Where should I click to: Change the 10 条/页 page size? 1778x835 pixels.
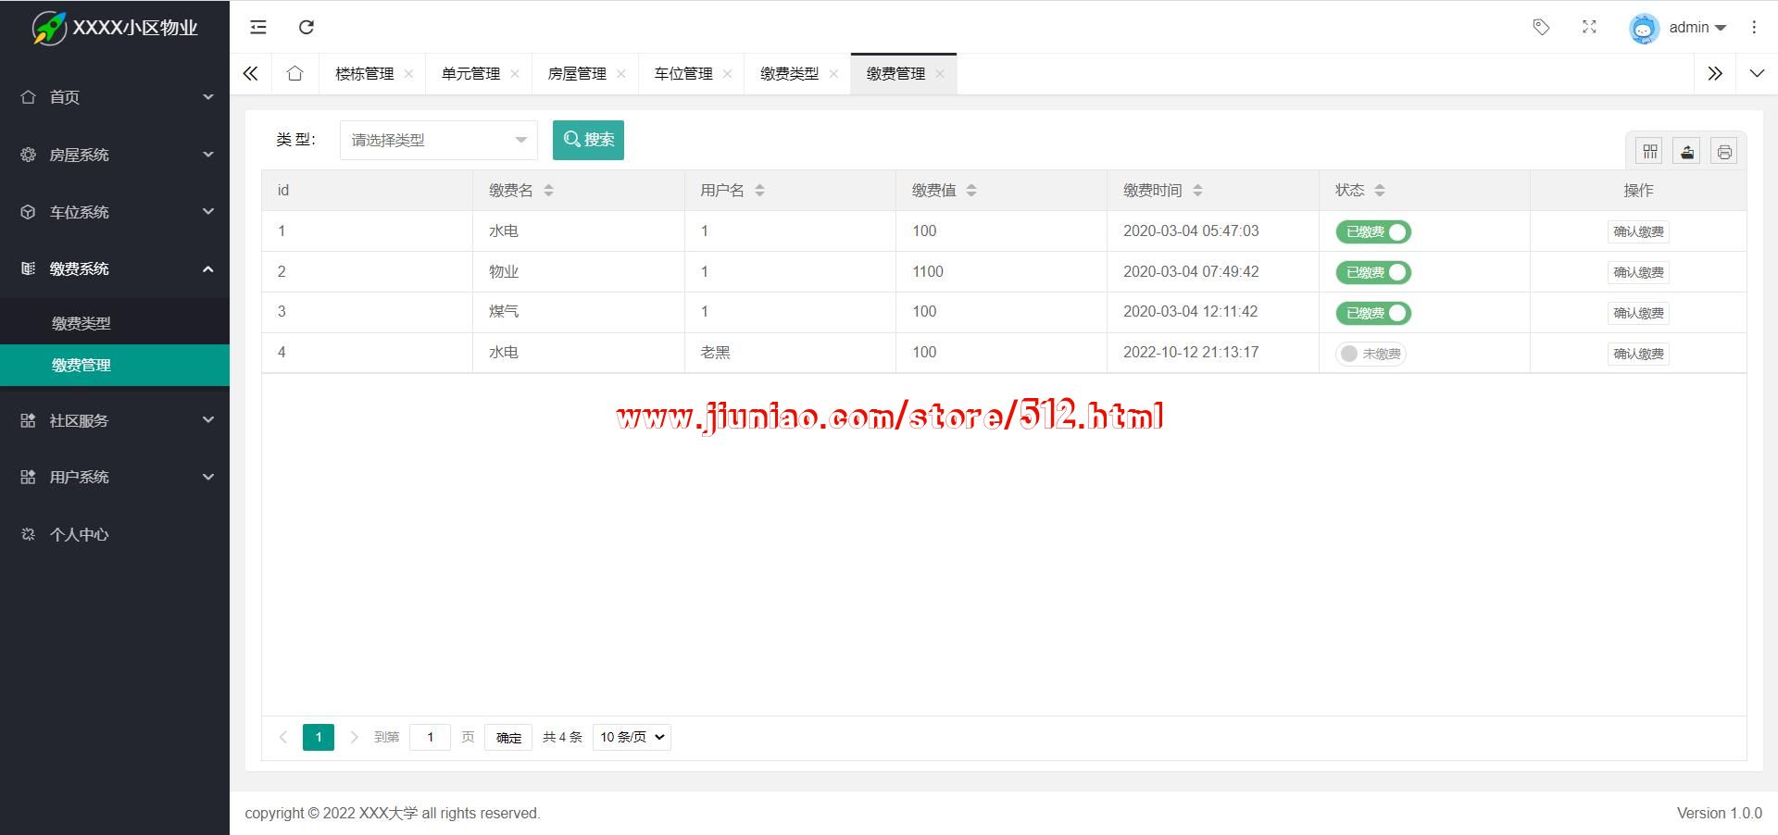[632, 737]
